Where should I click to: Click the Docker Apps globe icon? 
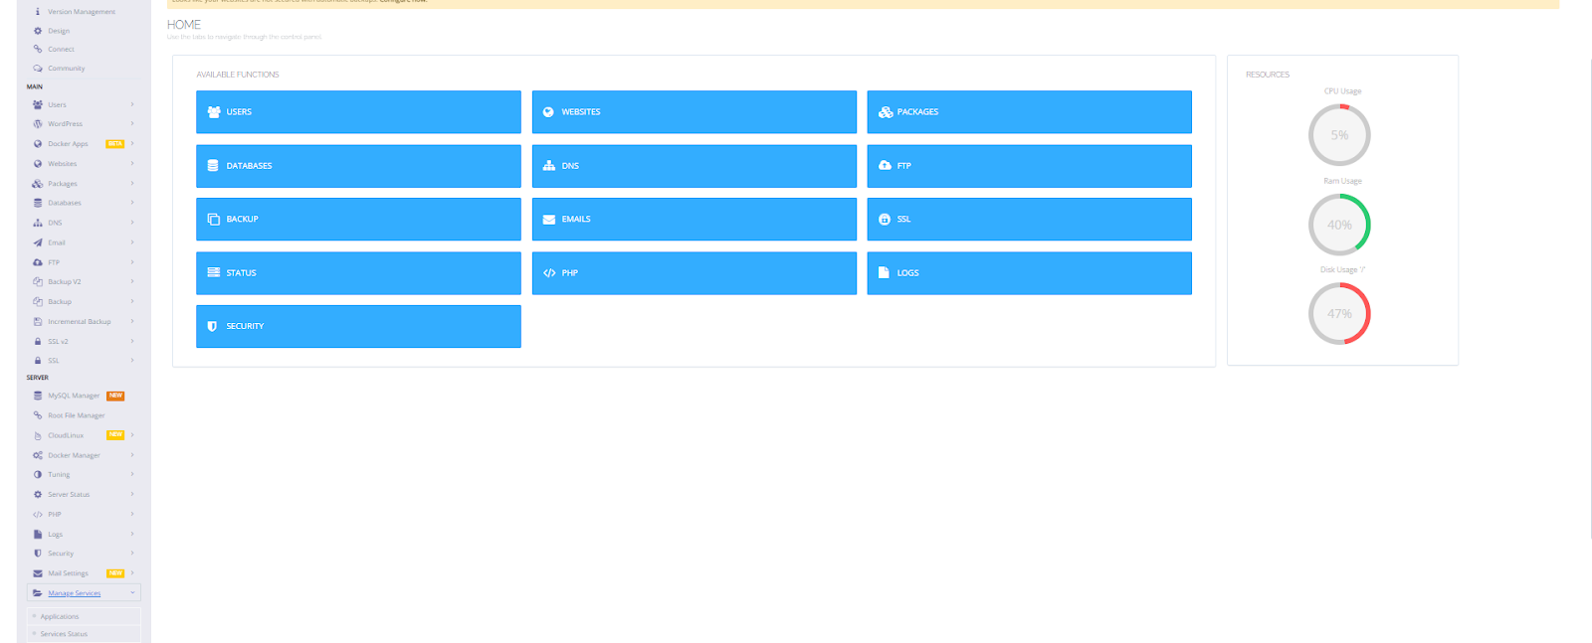point(38,144)
